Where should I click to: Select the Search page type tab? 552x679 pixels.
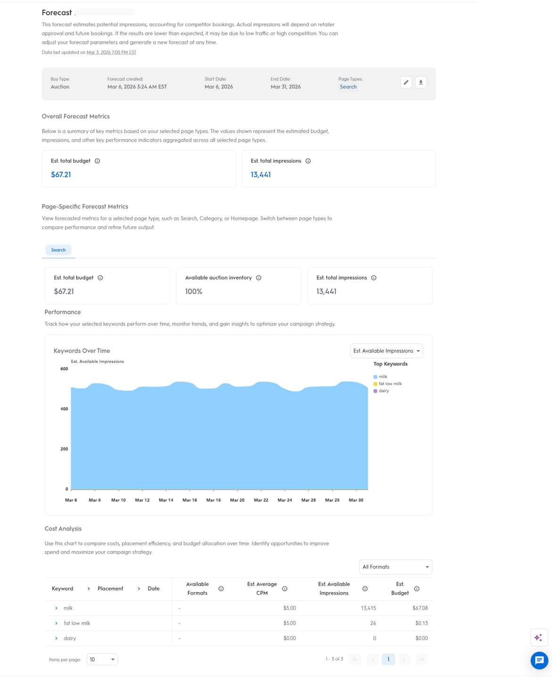click(x=58, y=250)
